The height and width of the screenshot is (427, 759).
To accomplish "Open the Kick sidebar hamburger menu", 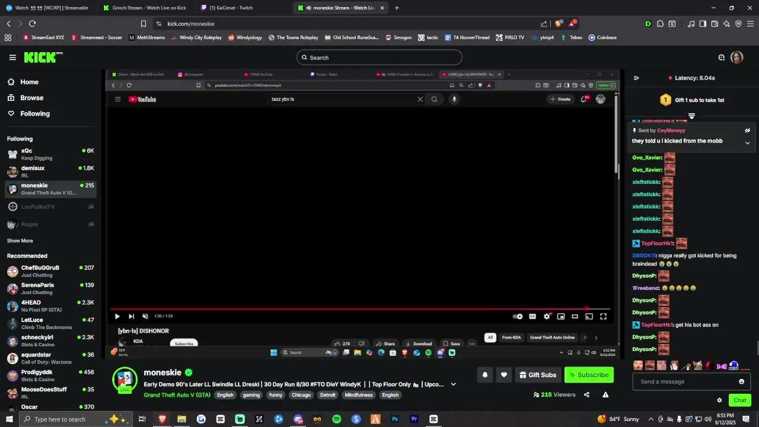I will pos(12,58).
